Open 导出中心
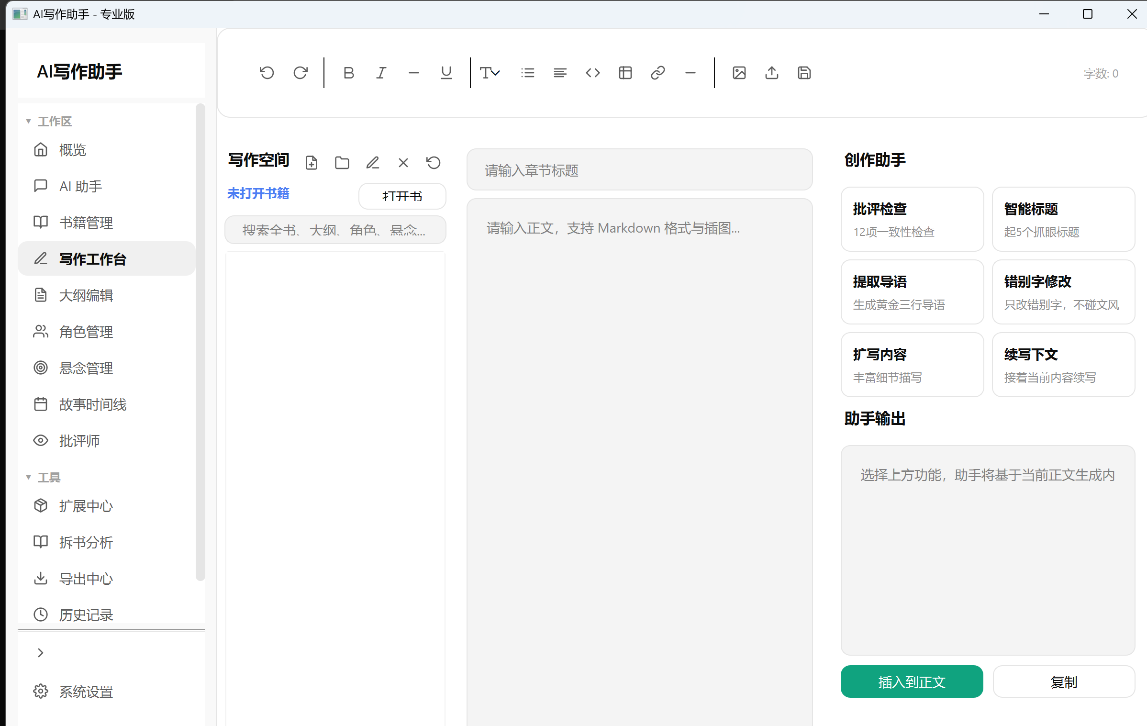 [106, 579]
